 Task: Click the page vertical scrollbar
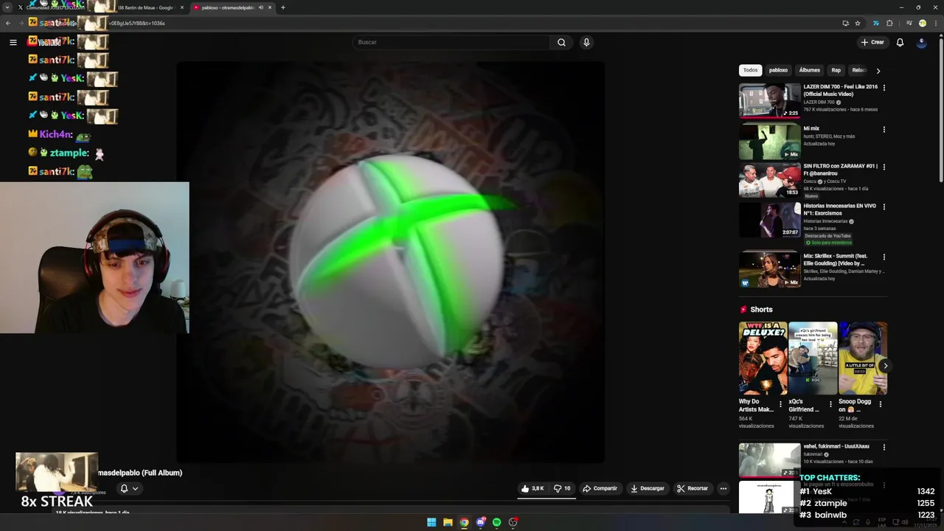click(940, 111)
